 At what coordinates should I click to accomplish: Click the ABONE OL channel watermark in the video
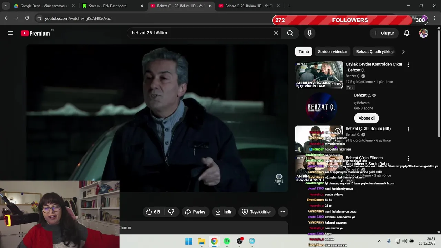click(279, 179)
